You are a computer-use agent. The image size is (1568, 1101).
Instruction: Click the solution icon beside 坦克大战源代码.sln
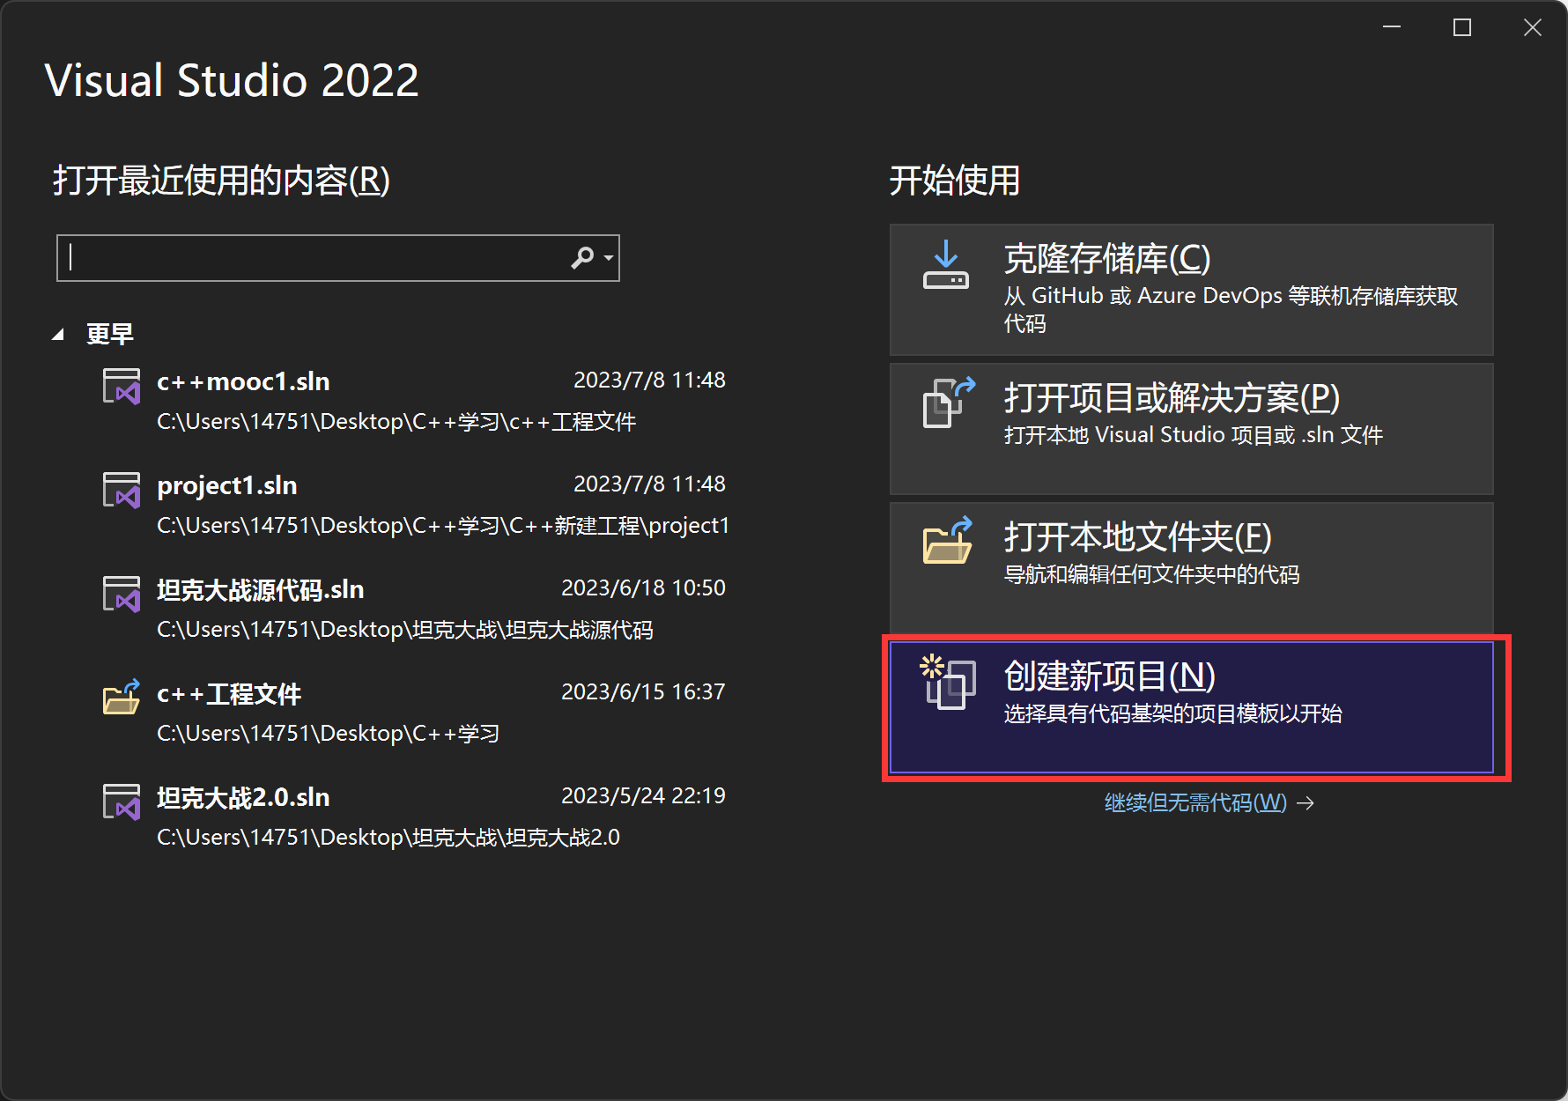122,595
